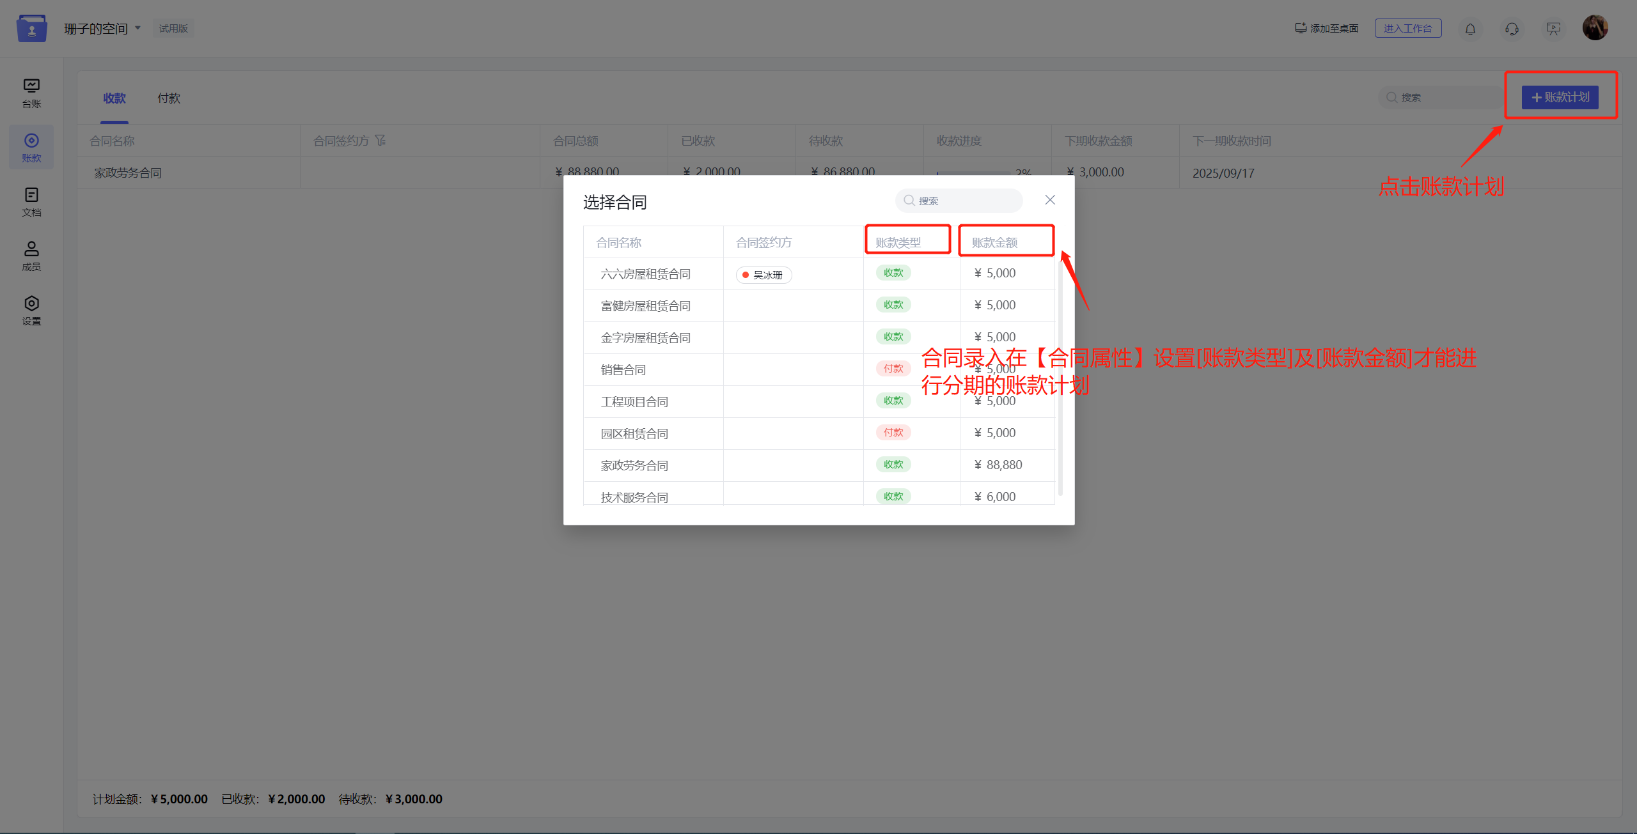Viewport: 1637px width, 834px height.
Task: Click the dialog search field
Action: tap(959, 201)
